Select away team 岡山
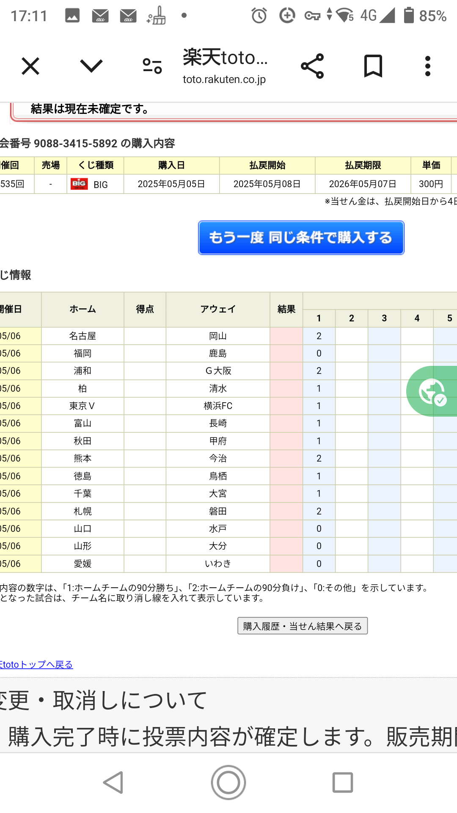This screenshot has width=457, height=813. coord(218,336)
